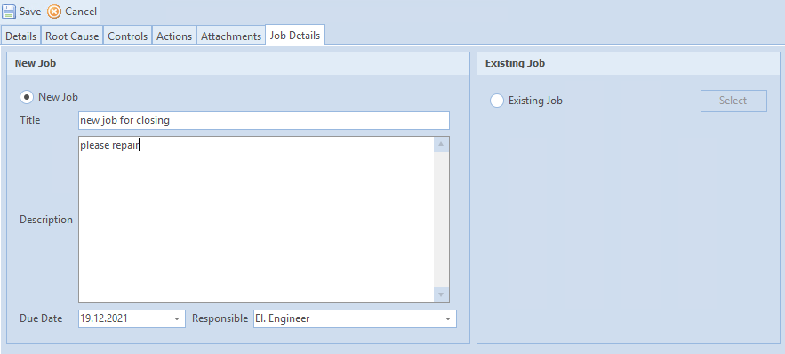The image size is (785, 354).
Task: Click inside the Description text area
Action: pos(256,220)
